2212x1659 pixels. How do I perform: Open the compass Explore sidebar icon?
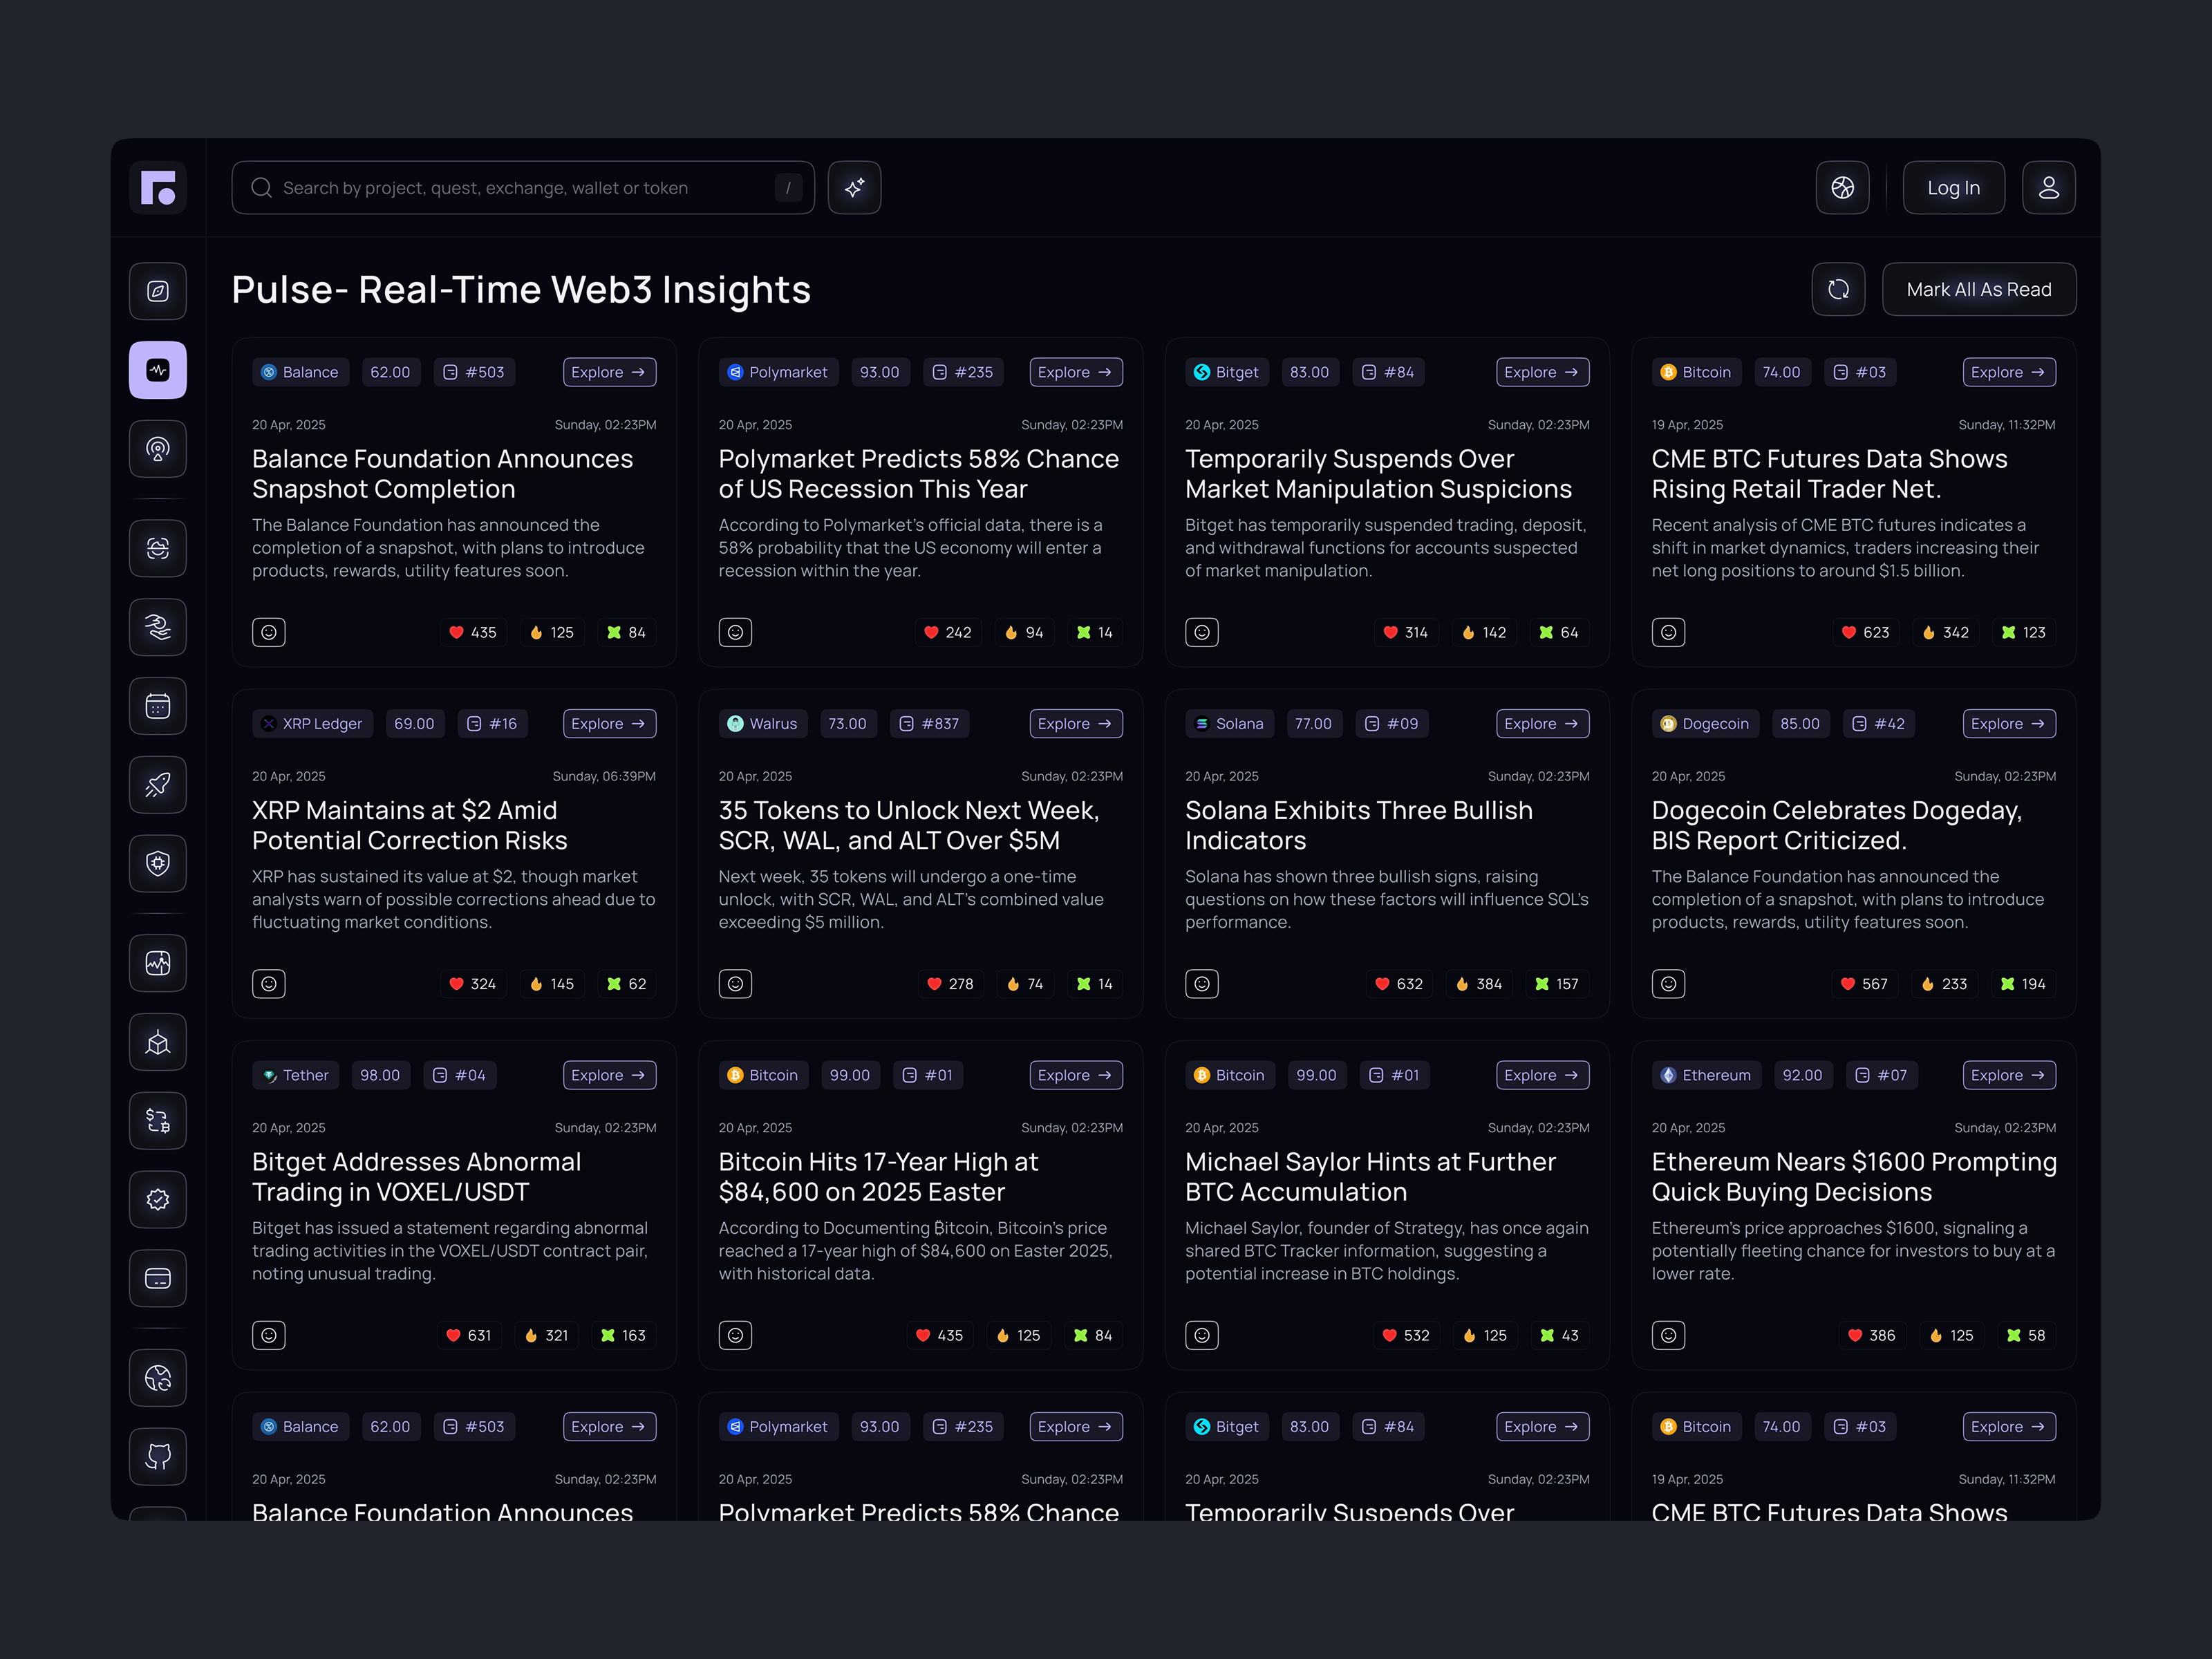(158, 291)
